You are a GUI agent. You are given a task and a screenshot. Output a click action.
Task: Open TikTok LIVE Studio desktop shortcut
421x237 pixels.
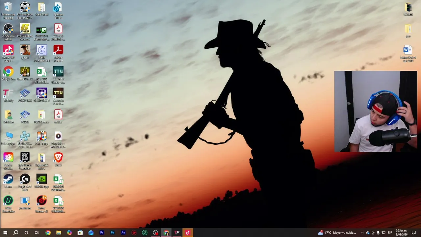(x=8, y=53)
